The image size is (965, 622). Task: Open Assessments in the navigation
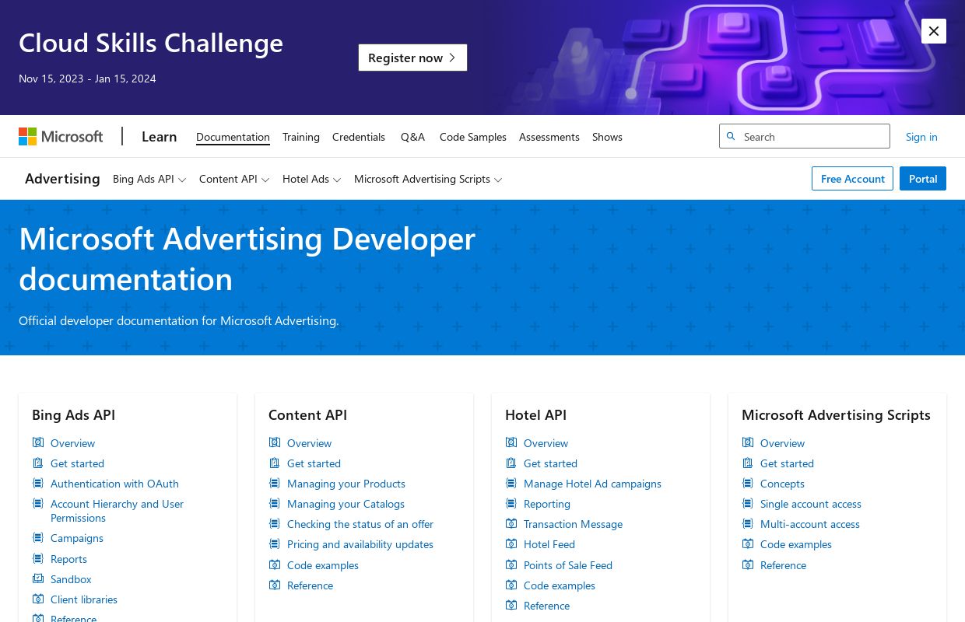click(549, 137)
